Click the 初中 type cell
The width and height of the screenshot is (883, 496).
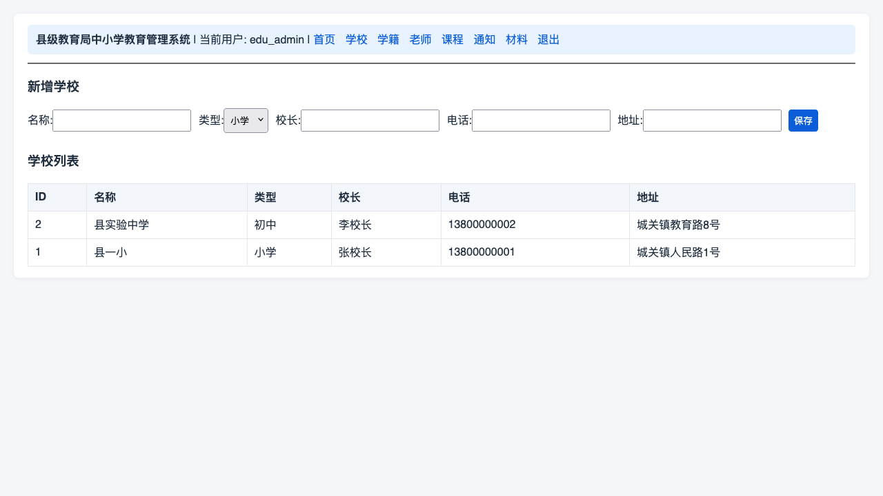290,225
